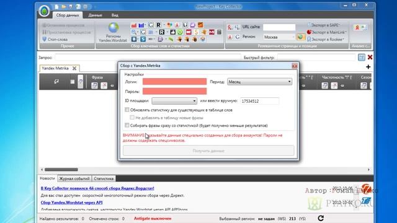Viewport: 397px width, 223px height.
Task: Toggle Не добавлять в таблицу новые фразы checkbox
Action: [132, 118]
